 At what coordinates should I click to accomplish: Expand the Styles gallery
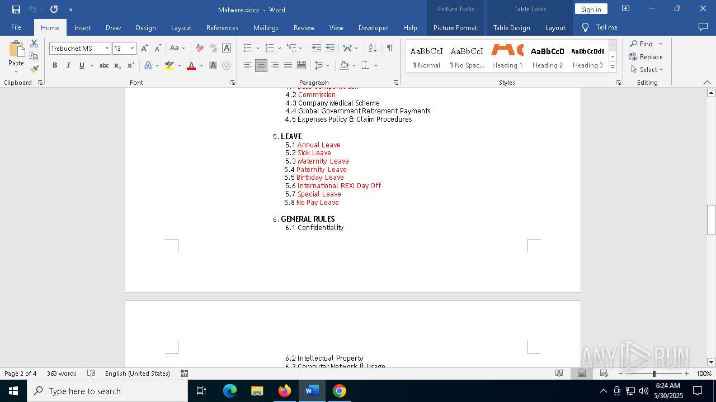pyautogui.click(x=613, y=68)
